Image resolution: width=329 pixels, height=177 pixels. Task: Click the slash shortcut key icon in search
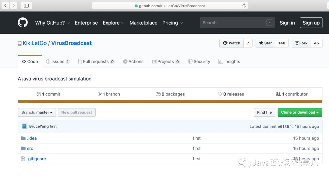pos(269,23)
